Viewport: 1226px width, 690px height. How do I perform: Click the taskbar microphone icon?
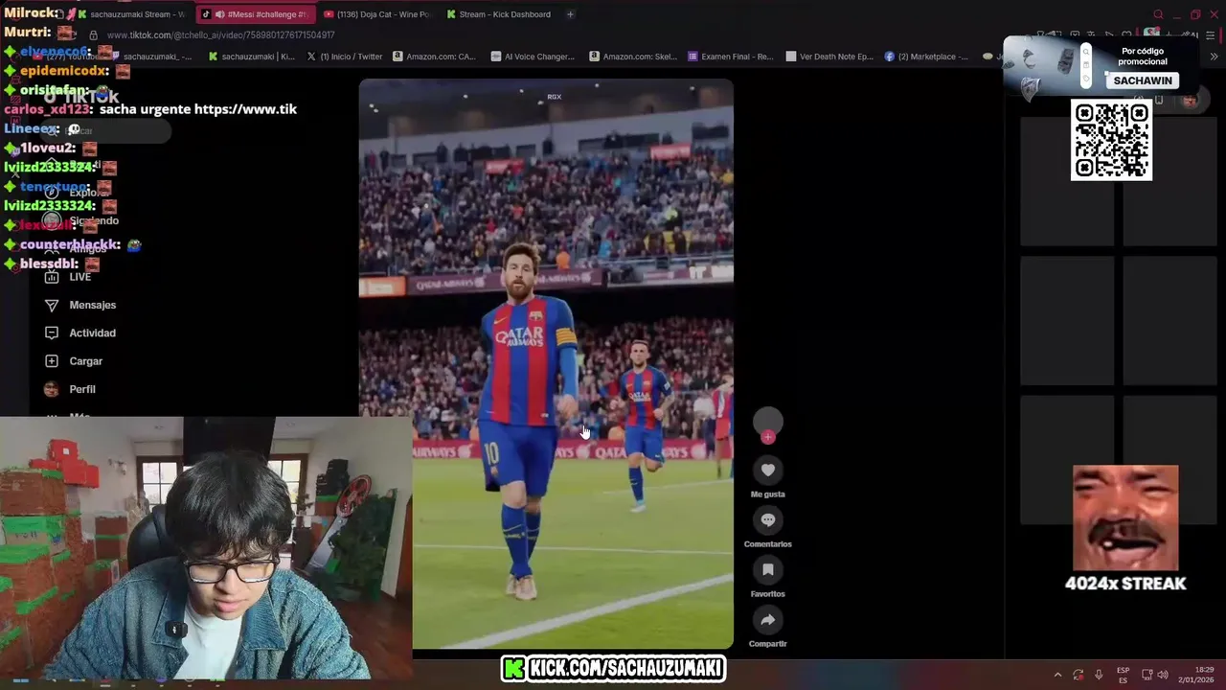pos(1099,675)
